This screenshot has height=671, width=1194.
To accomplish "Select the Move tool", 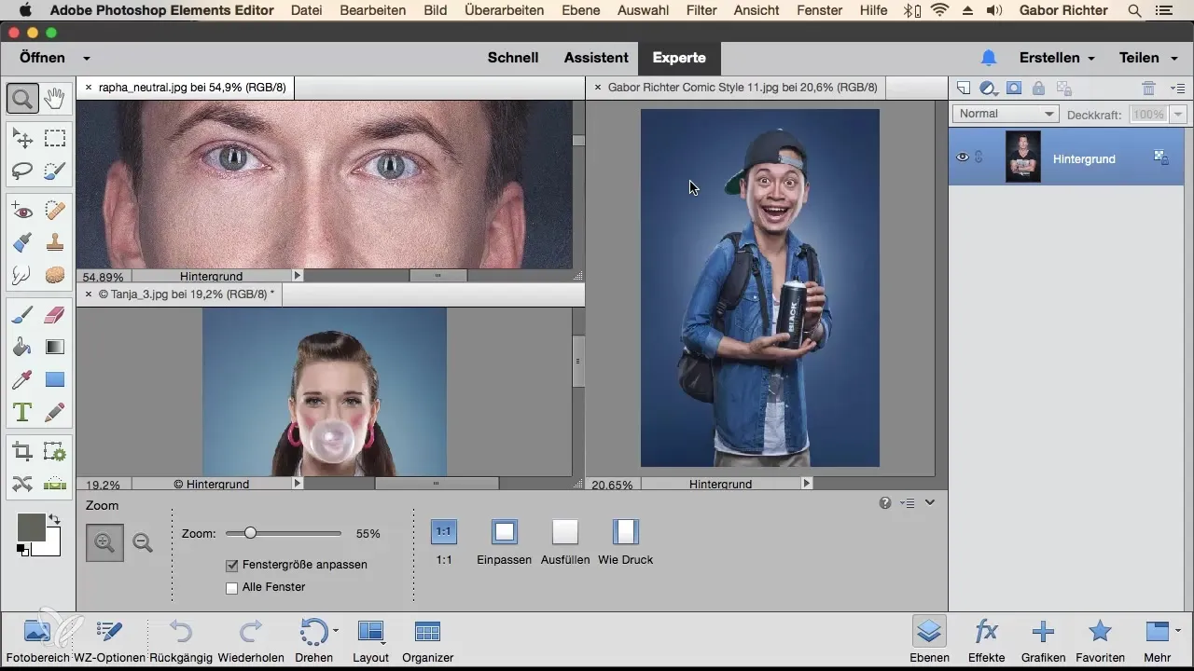I will pos(22,139).
